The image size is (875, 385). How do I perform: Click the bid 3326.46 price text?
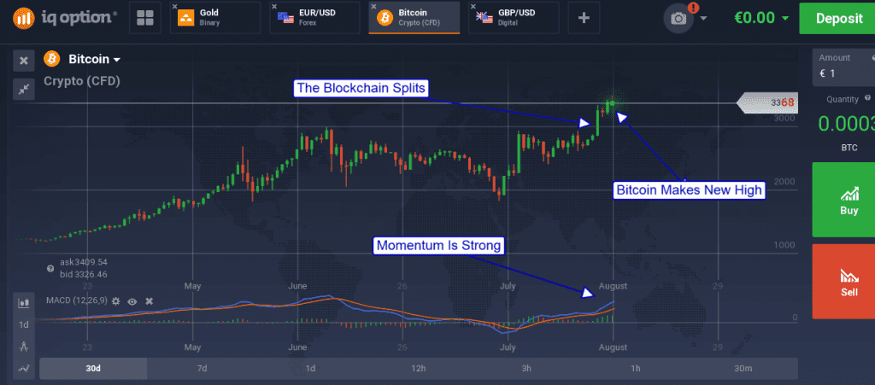tap(84, 274)
